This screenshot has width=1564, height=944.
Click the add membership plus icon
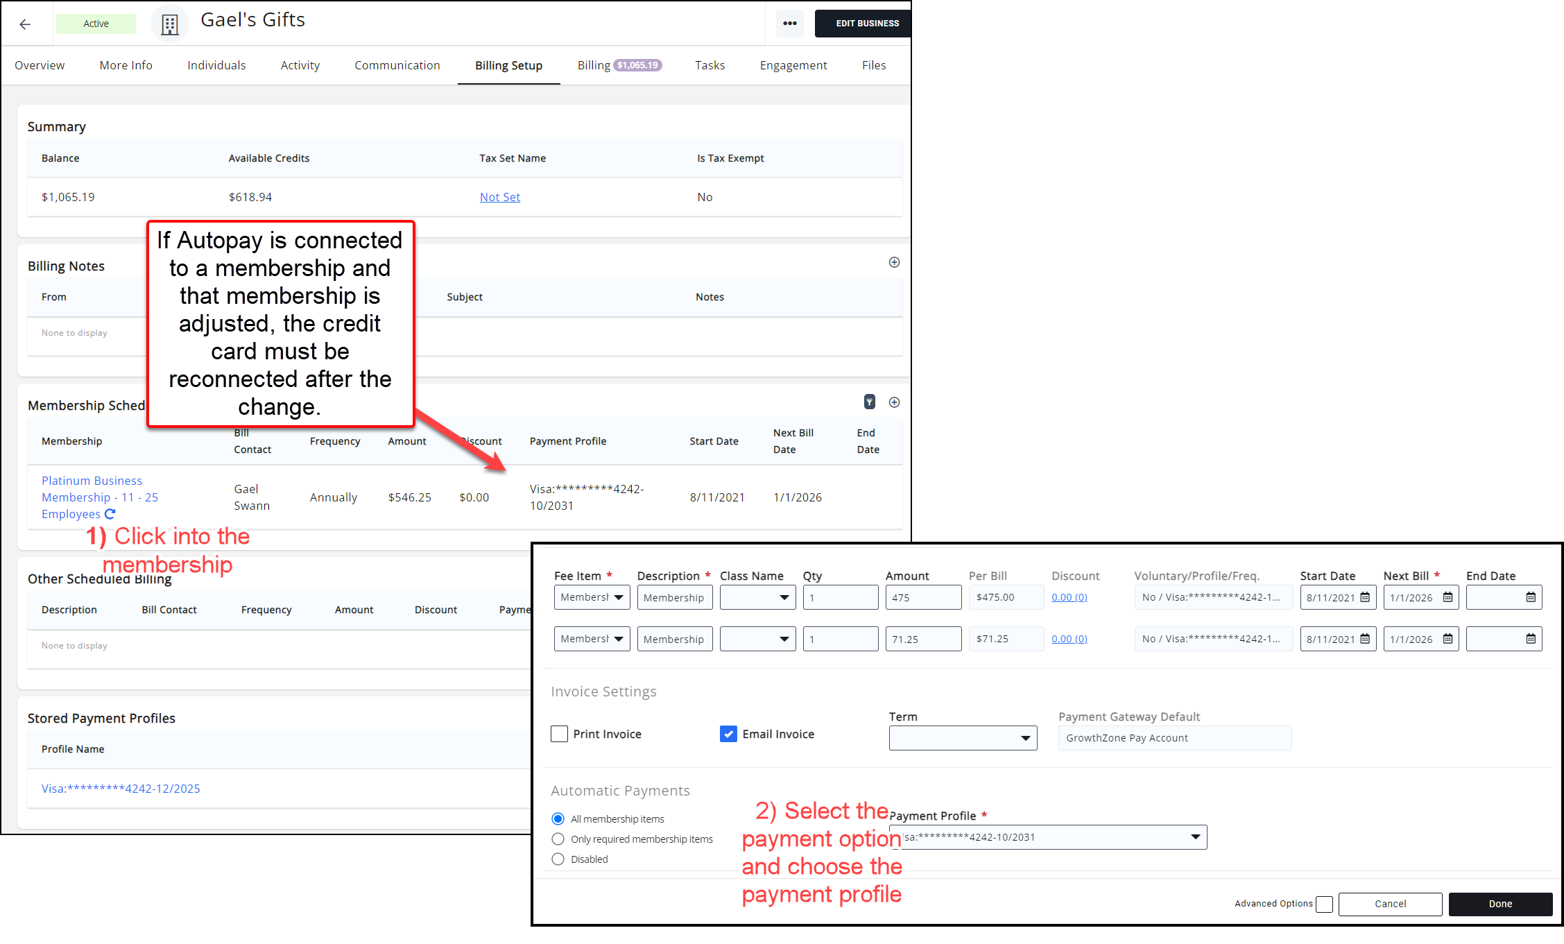(x=894, y=402)
